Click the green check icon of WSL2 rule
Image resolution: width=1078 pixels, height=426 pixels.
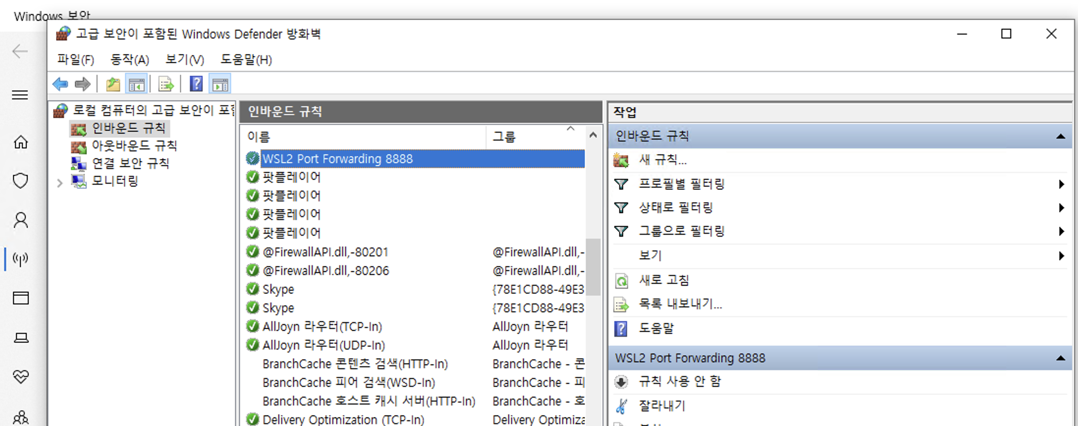[253, 159]
